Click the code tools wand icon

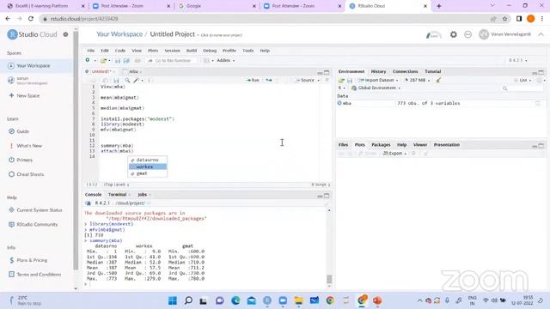point(136,80)
